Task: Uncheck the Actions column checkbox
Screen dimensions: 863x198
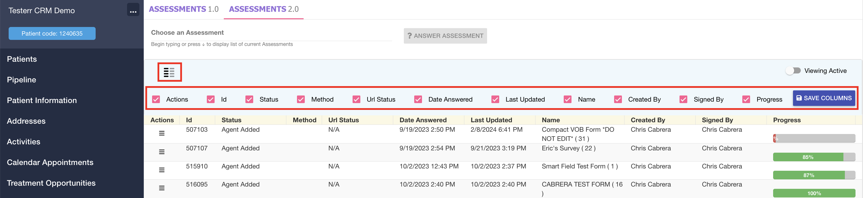Action: [156, 100]
